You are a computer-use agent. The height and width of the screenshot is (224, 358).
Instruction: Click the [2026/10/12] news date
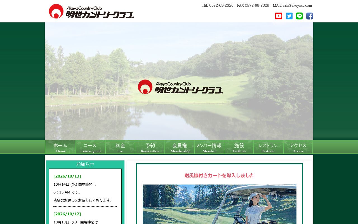point(67,214)
